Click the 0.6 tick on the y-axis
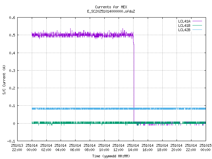 click(11, 18)
